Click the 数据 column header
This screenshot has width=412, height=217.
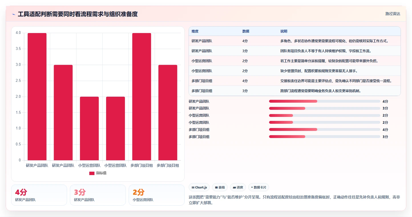coord(246,31)
